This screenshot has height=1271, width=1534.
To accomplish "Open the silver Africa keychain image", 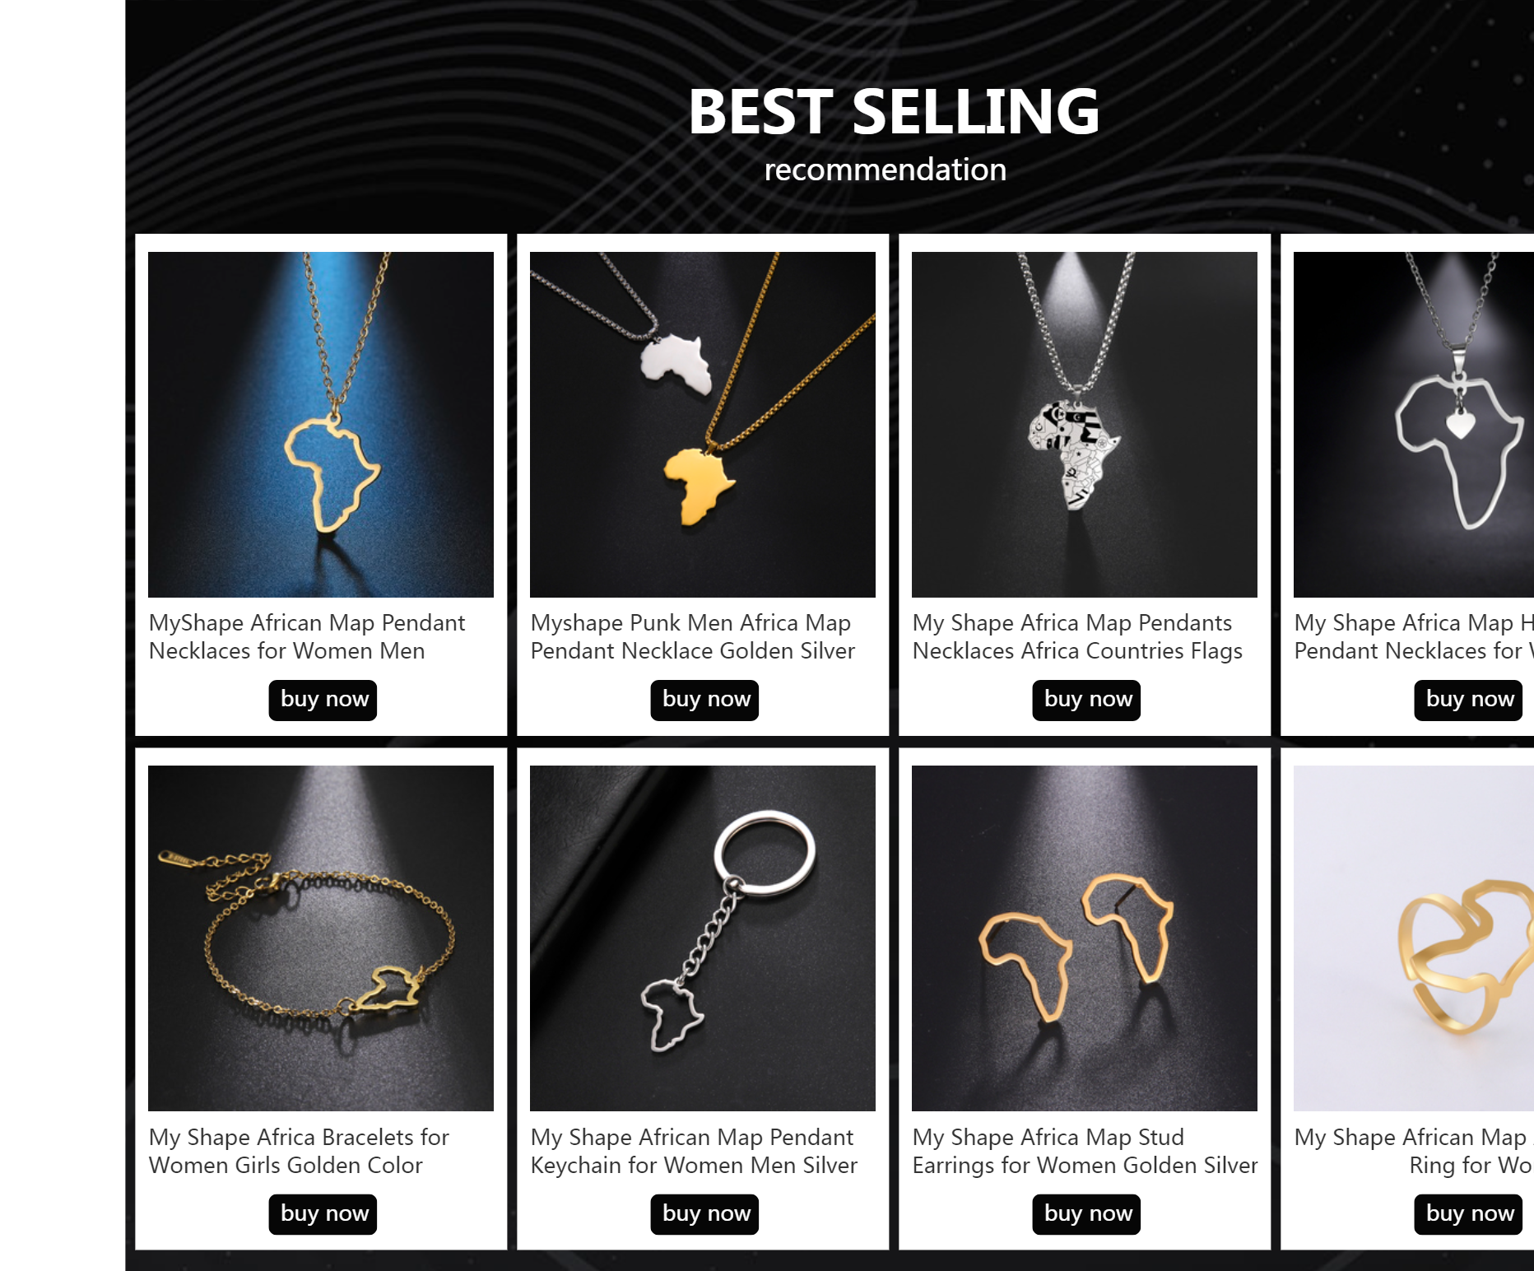I will click(x=703, y=938).
